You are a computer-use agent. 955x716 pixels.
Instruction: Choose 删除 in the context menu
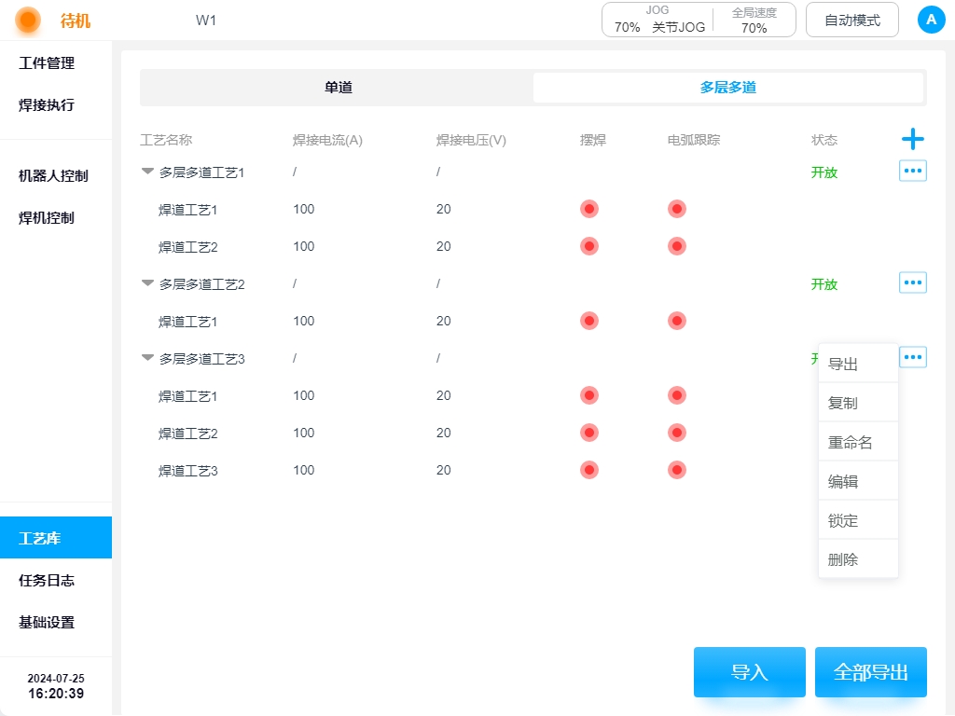pyautogui.click(x=843, y=559)
